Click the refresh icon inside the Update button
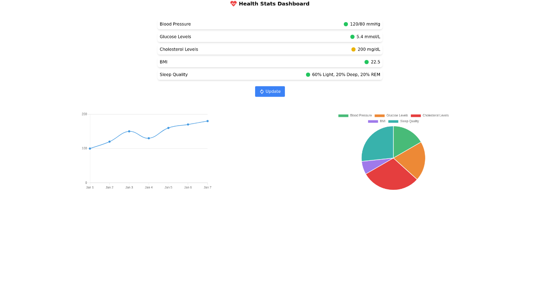 click(x=261, y=92)
